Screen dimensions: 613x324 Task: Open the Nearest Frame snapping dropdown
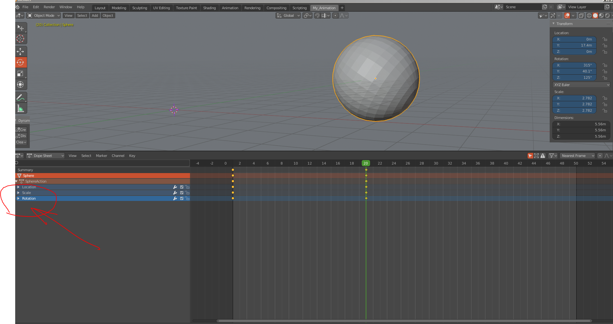578,156
